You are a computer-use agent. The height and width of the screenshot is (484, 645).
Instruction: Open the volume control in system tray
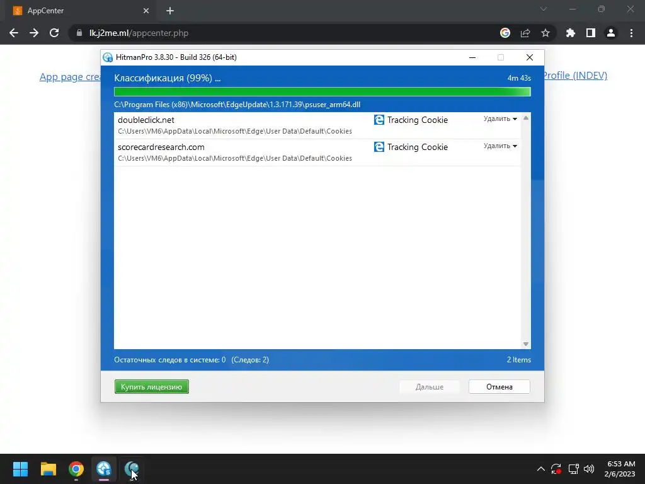coord(589,469)
